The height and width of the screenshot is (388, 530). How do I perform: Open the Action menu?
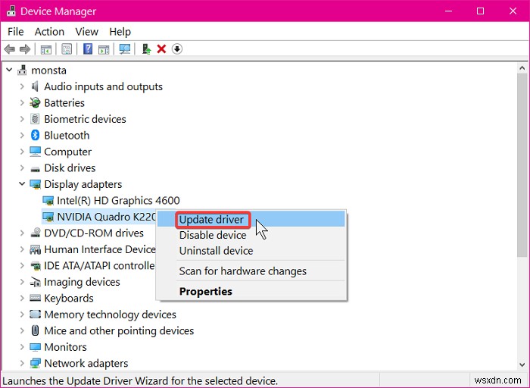click(49, 32)
